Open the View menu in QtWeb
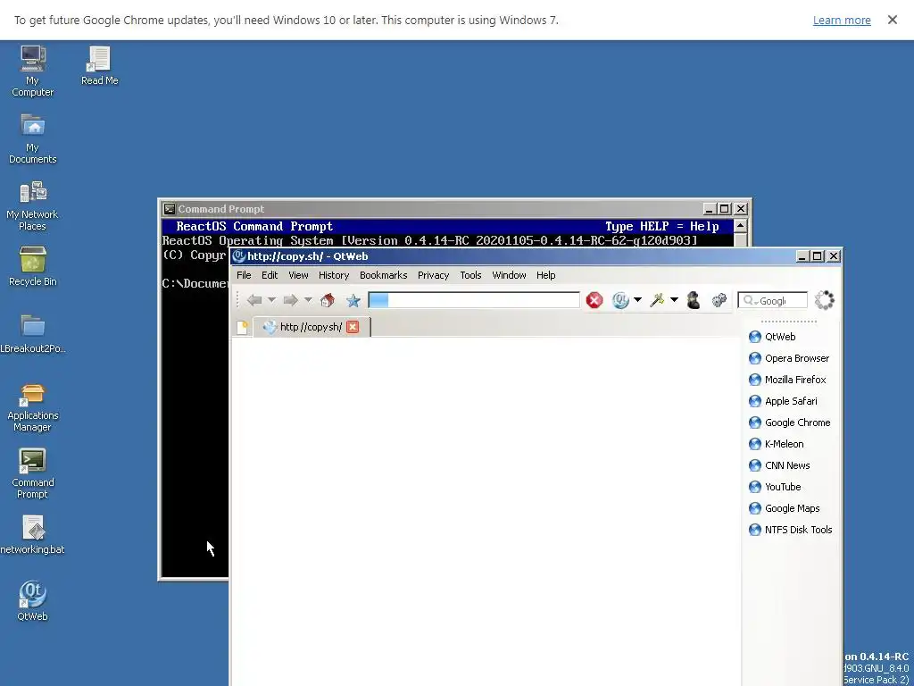The height and width of the screenshot is (686, 914). (x=298, y=275)
